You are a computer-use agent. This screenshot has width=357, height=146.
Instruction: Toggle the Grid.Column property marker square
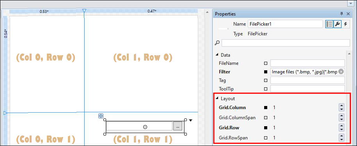tap(265, 108)
